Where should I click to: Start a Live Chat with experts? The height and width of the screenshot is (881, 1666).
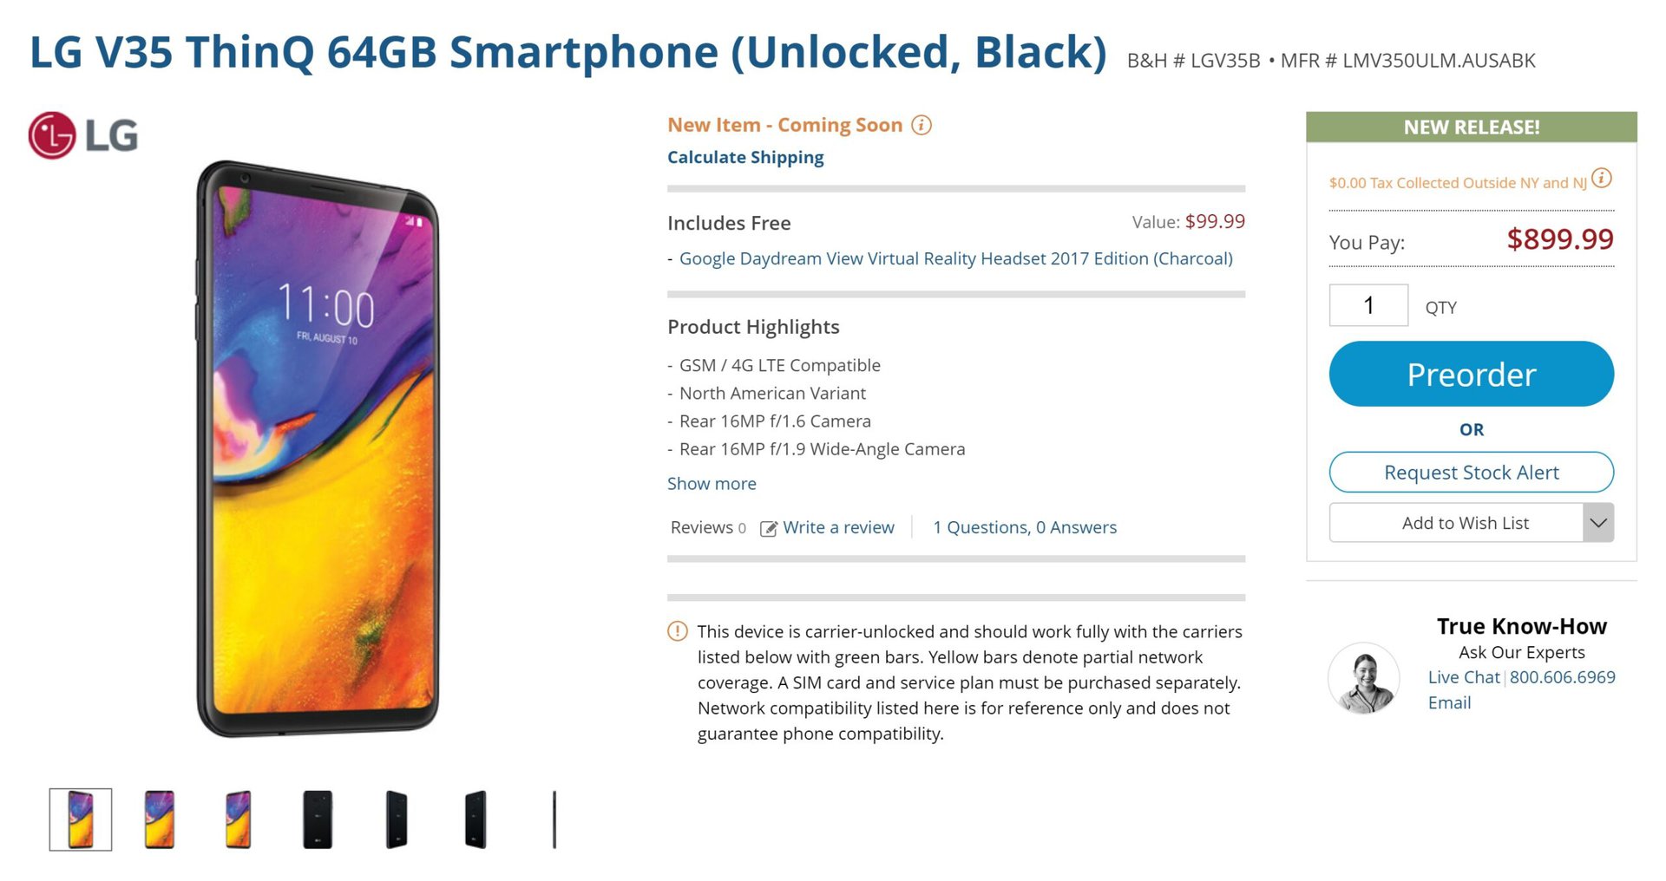[1463, 677]
